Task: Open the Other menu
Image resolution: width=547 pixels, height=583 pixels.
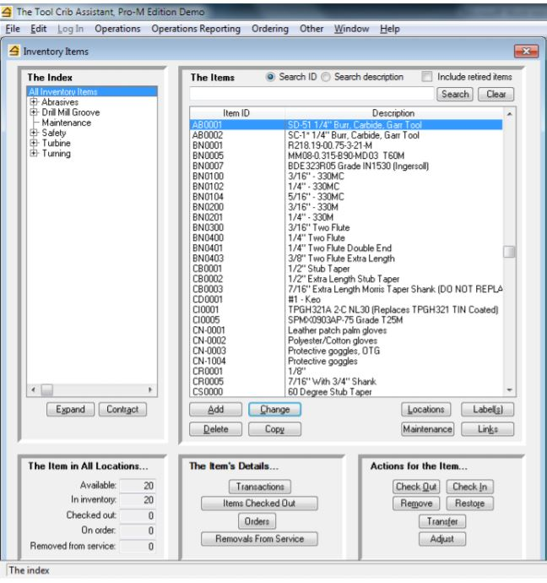Action: [311, 29]
